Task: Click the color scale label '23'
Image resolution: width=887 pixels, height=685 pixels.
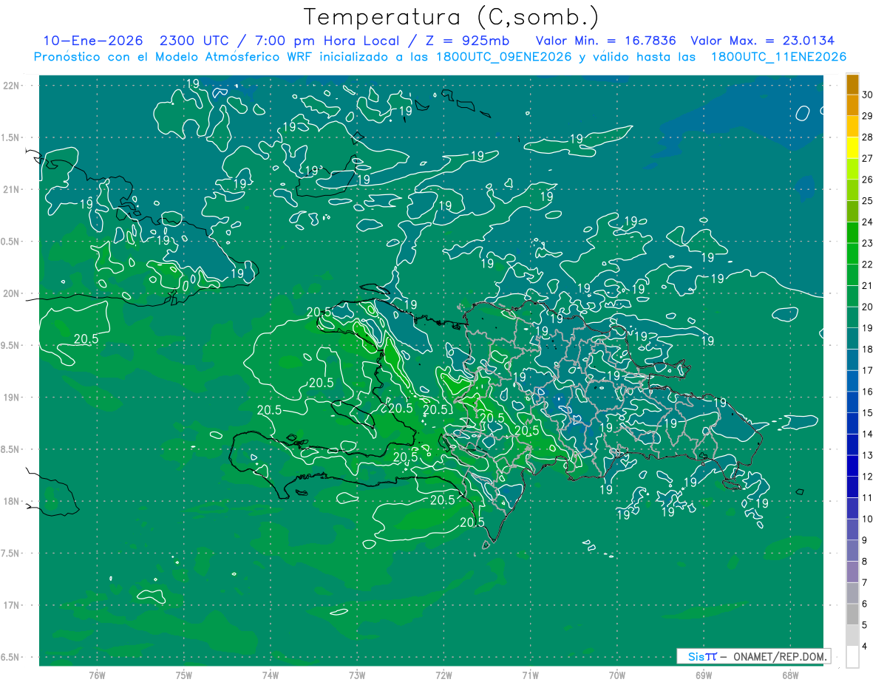Action: [868, 243]
